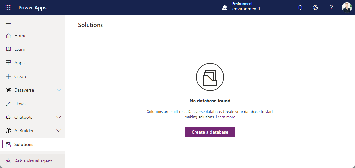Click the Apps grid icon
The height and width of the screenshot is (168, 355).
(x=8, y=63)
